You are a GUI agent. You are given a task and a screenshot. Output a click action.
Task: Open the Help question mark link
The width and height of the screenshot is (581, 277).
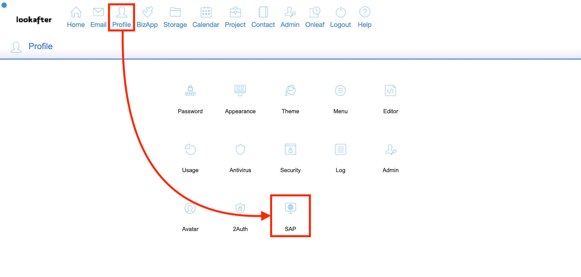pyautogui.click(x=364, y=17)
